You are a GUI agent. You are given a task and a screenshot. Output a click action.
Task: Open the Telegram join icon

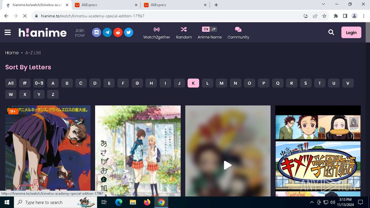107,32
